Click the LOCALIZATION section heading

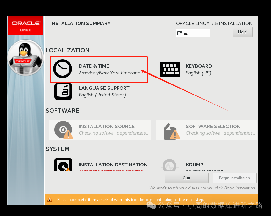click(x=68, y=51)
